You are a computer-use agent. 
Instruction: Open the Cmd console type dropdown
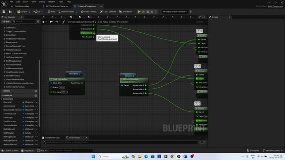click(42, 151)
